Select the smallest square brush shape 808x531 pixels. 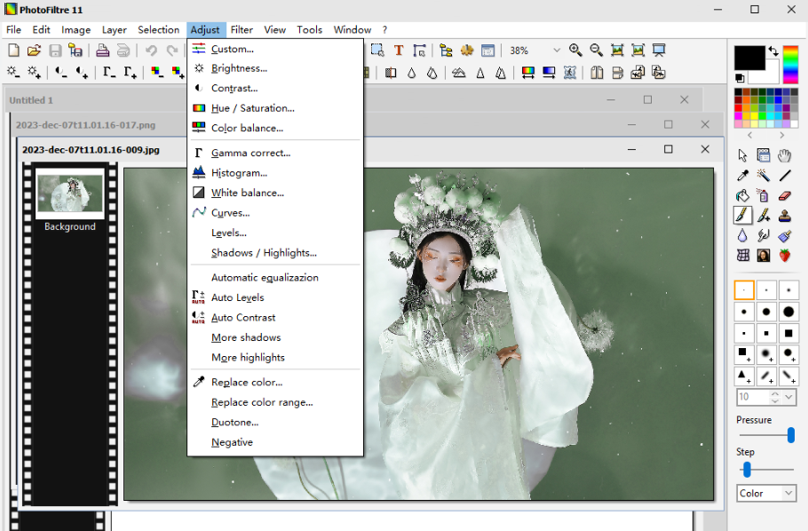tap(744, 334)
